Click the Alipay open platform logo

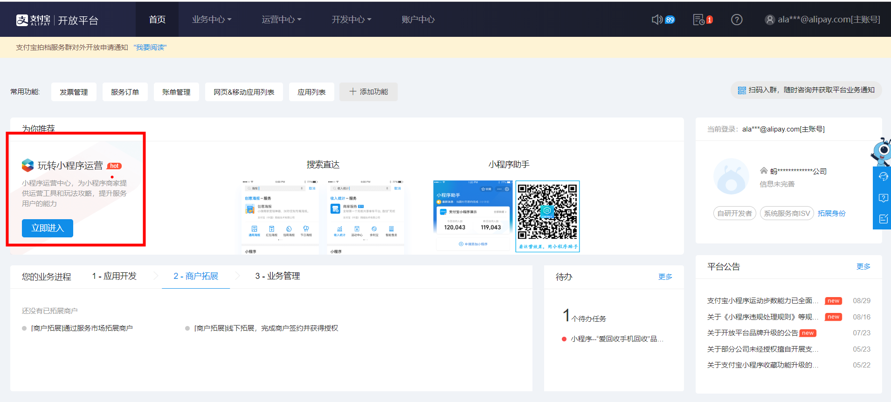(x=57, y=20)
